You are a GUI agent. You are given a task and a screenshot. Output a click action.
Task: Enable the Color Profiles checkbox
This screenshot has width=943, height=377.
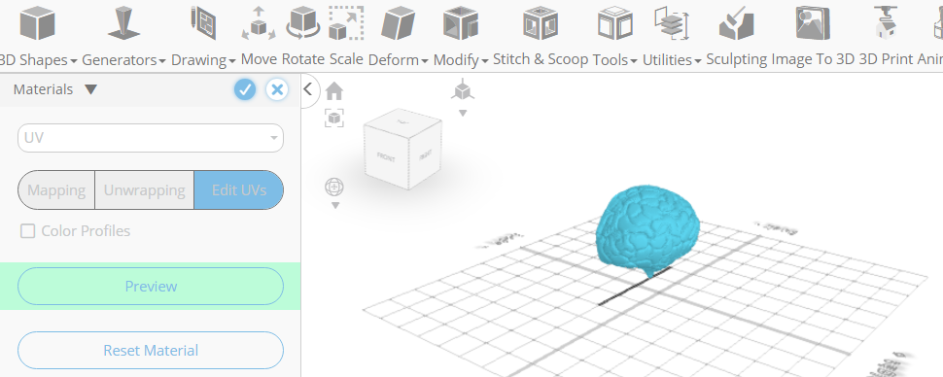click(27, 231)
